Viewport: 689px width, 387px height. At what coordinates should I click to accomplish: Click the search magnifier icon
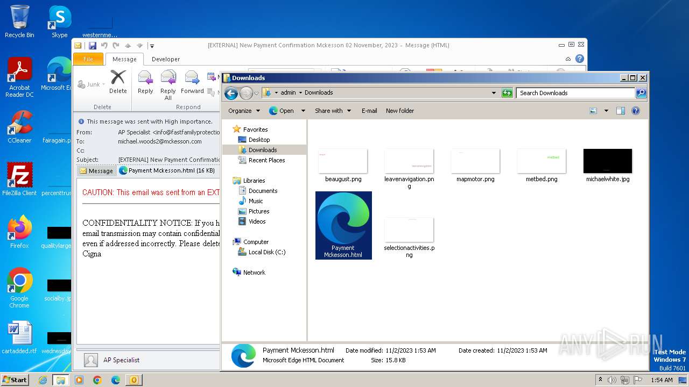point(641,93)
